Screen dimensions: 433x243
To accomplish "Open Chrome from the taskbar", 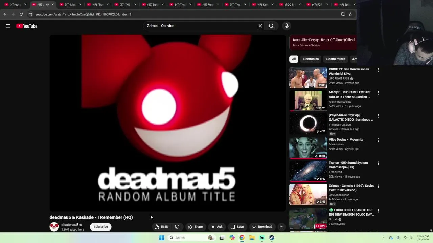I will (242, 238).
